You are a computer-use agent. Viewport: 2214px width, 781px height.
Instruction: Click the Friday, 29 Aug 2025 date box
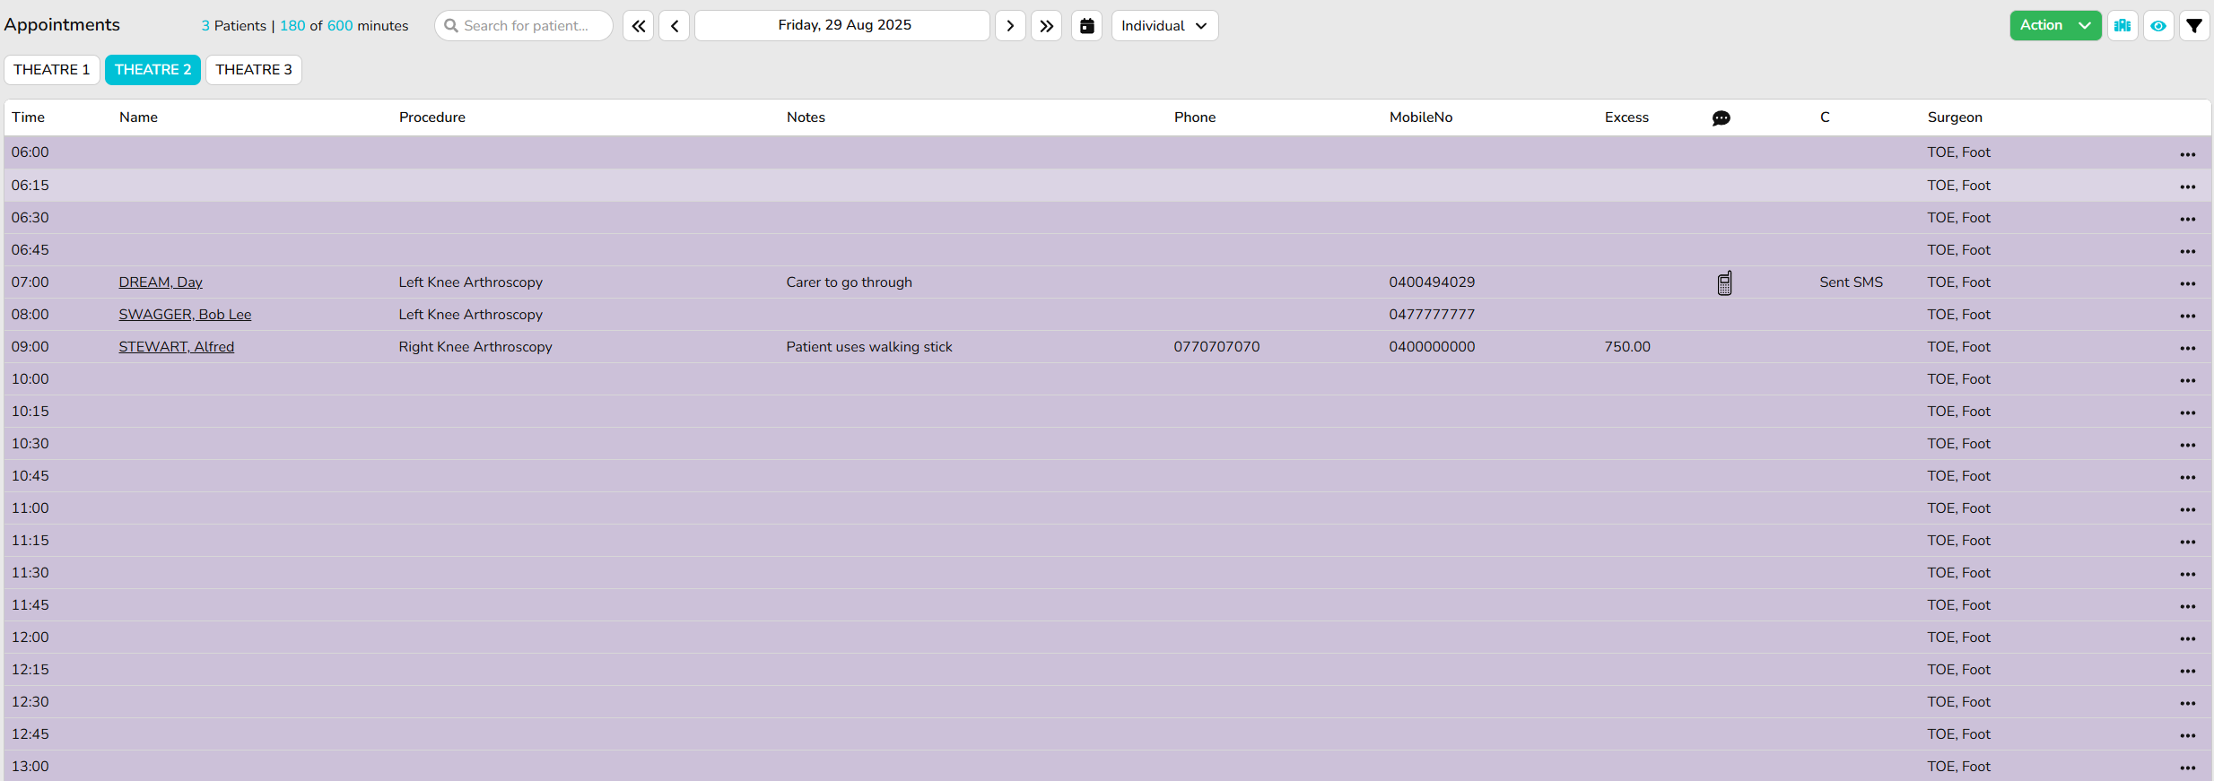pyautogui.click(x=843, y=26)
